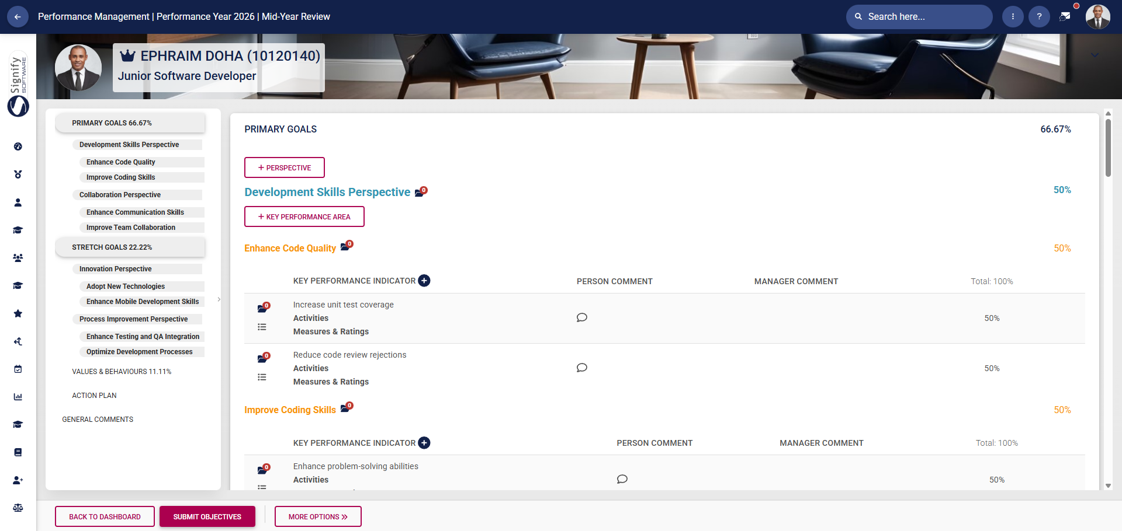The height and width of the screenshot is (531, 1122).
Task: Open the activities list icon under Reduce code review rejections
Action: (x=262, y=377)
